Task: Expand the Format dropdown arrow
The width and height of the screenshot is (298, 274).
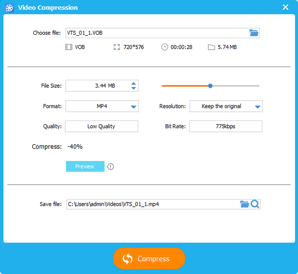Action: point(134,107)
